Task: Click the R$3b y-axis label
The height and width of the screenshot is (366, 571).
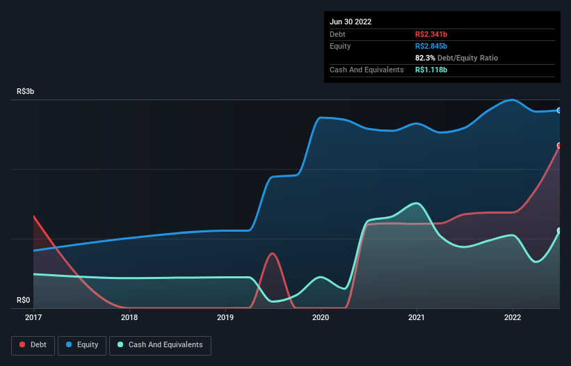Action: [x=26, y=91]
